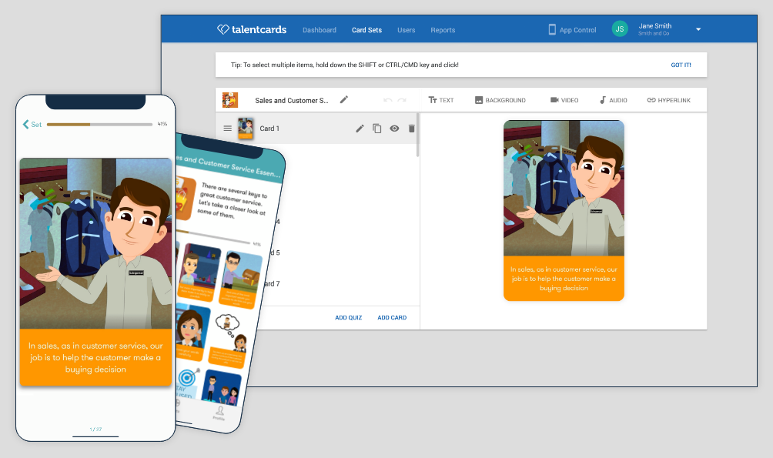
Task: Click the progress bar on the phone screen
Action: (100, 124)
